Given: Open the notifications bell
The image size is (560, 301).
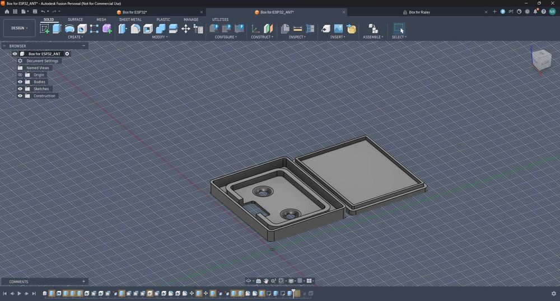Looking at the screenshot, I should coord(535,11).
